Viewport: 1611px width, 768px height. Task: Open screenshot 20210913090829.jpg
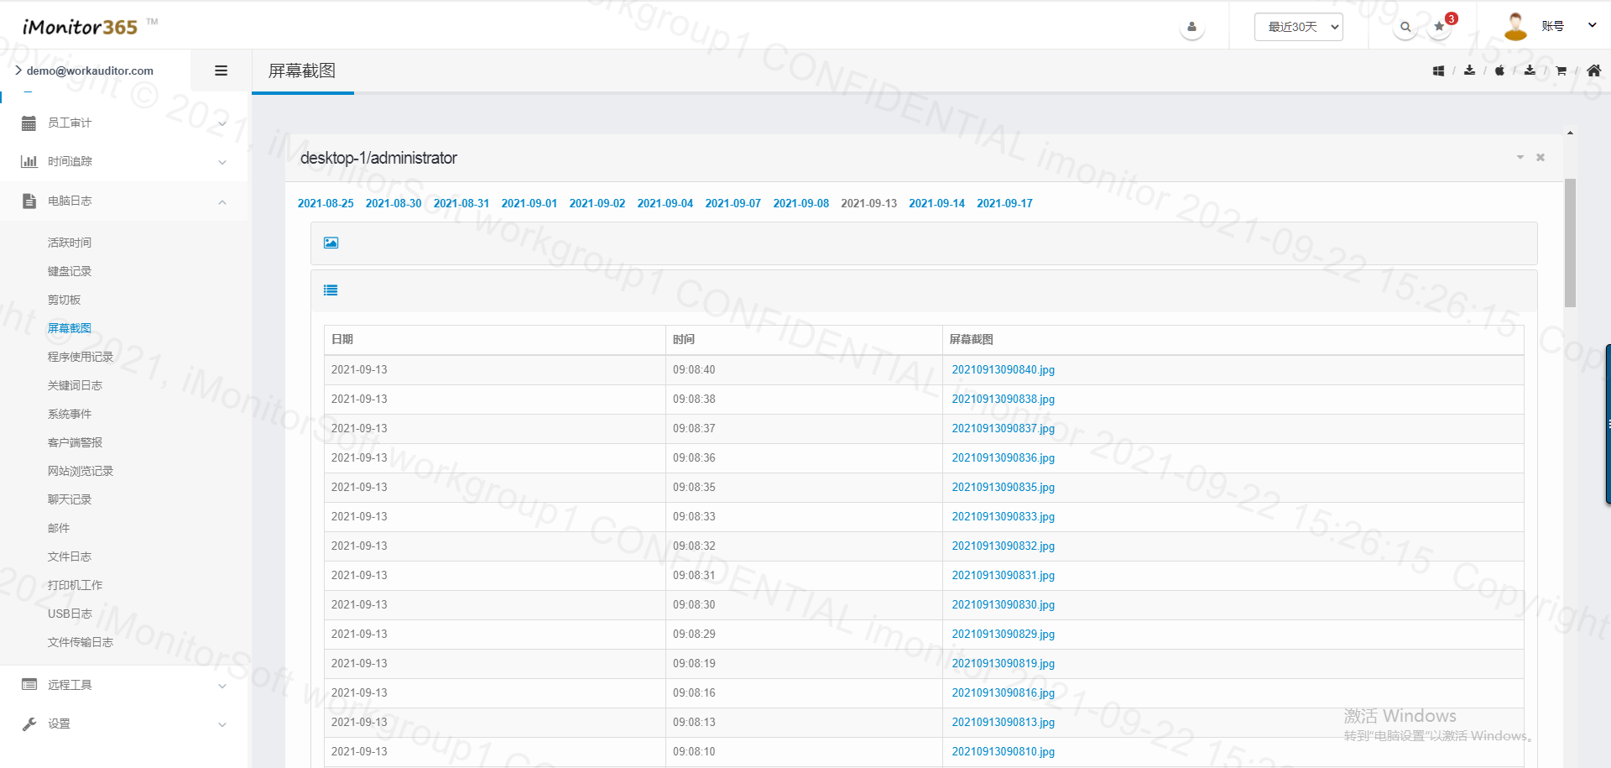tap(1004, 634)
